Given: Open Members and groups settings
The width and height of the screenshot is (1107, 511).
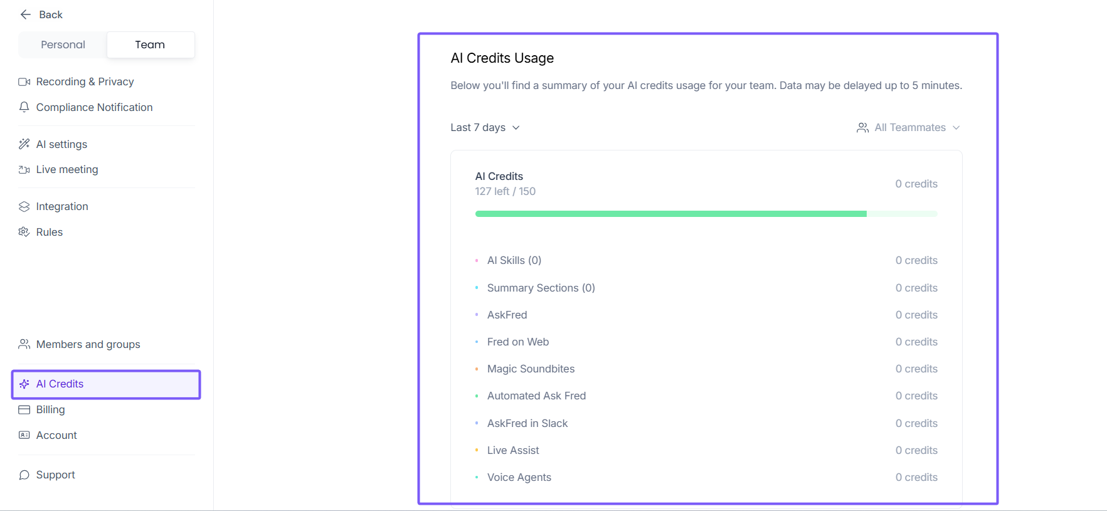Looking at the screenshot, I should 88,344.
